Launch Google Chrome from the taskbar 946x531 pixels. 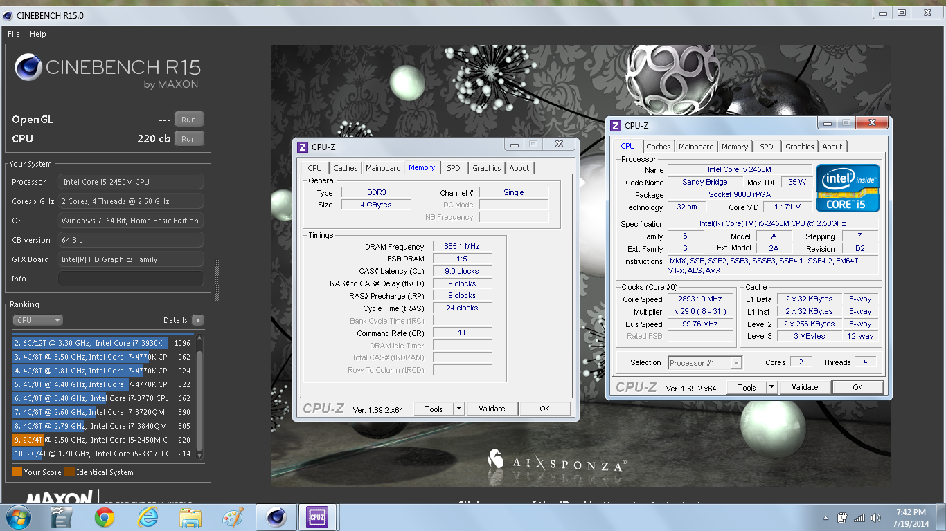coord(105,517)
